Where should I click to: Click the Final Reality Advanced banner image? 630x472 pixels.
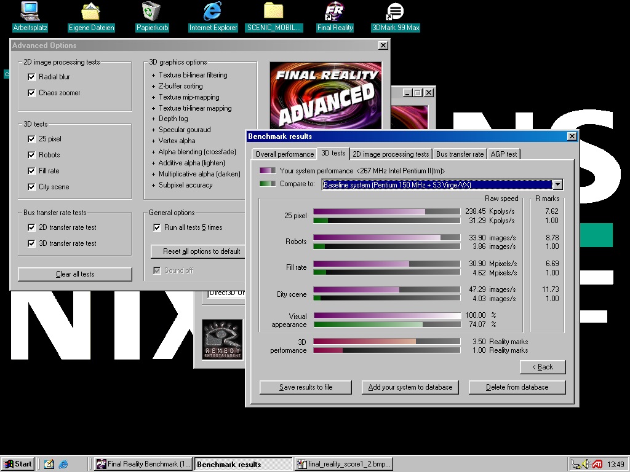point(326,95)
